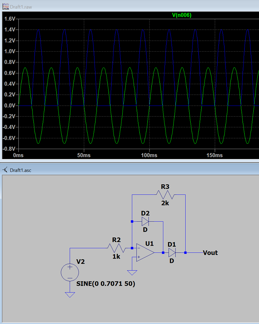
Task: Click the Vout net label
Action: click(x=210, y=253)
